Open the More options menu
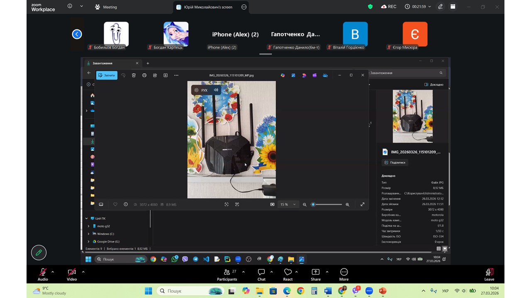Screen dimensions: 531x298 (x=344, y=274)
